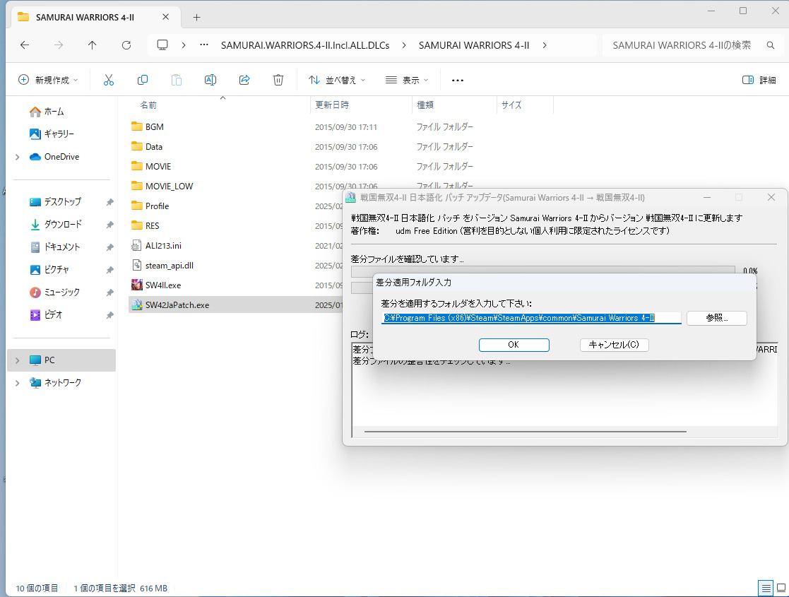The image size is (789, 597).
Task: Refresh the current folder view
Action: pyautogui.click(x=126, y=45)
